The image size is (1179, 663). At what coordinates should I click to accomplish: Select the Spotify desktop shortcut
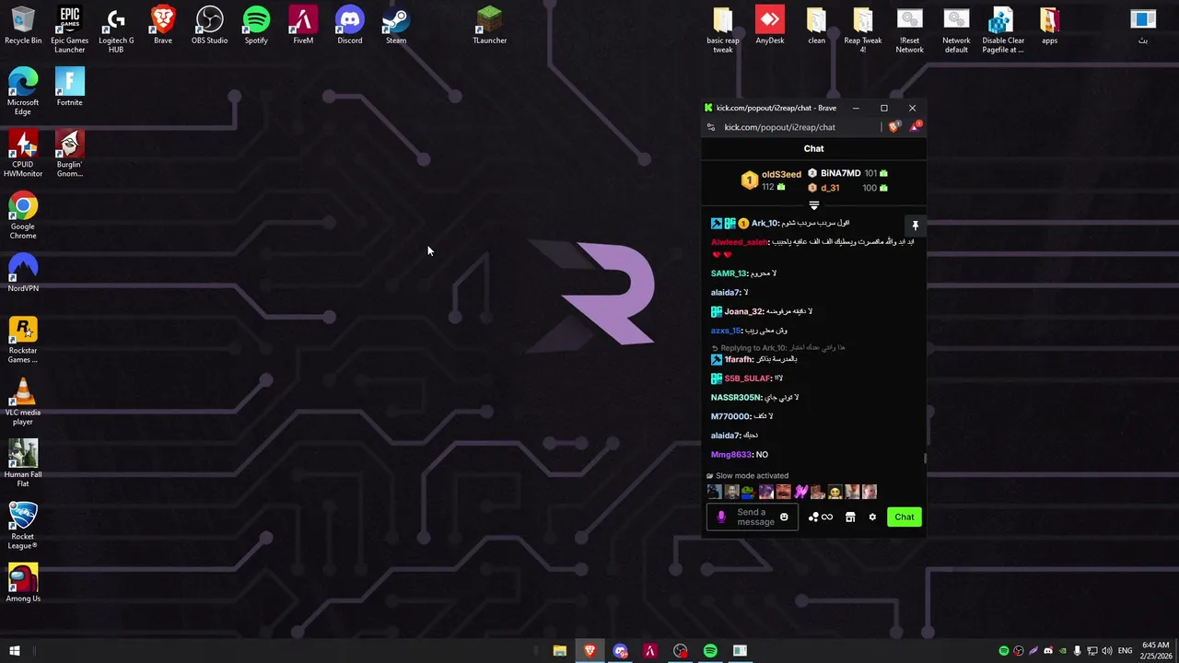pos(256,26)
